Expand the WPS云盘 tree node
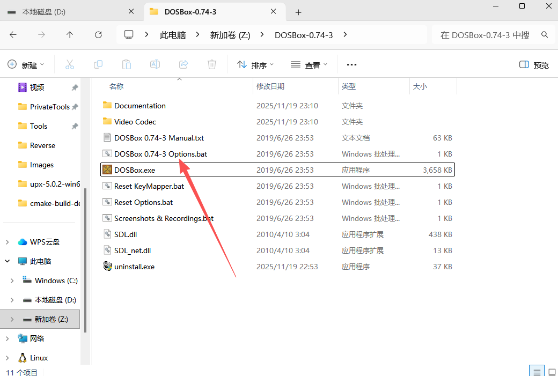The width and height of the screenshot is (558, 376). point(8,242)
